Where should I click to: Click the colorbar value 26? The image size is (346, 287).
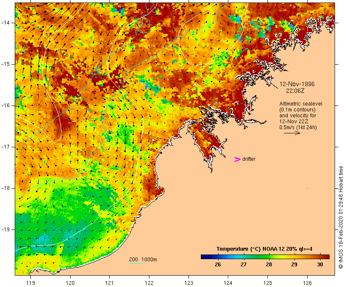[x=218, y=265]
